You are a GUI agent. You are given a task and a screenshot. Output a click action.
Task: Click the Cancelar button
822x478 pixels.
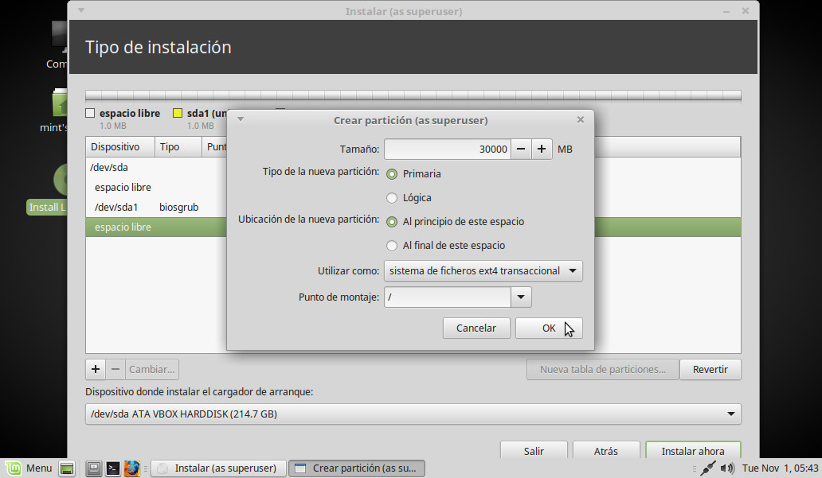pyautogui.click(x=476, y=328)
